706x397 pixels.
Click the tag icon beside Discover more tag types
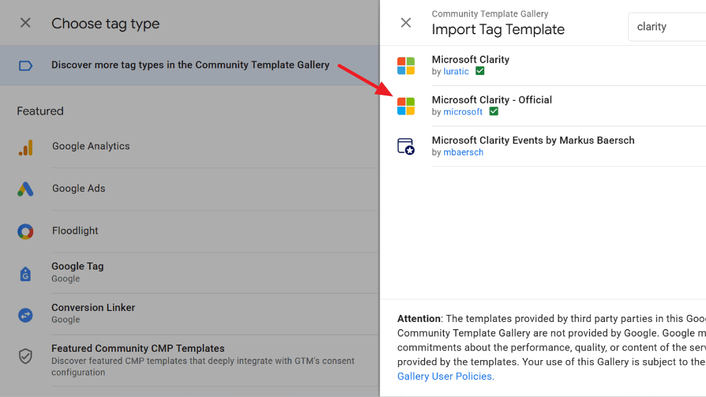coord(25,66)
